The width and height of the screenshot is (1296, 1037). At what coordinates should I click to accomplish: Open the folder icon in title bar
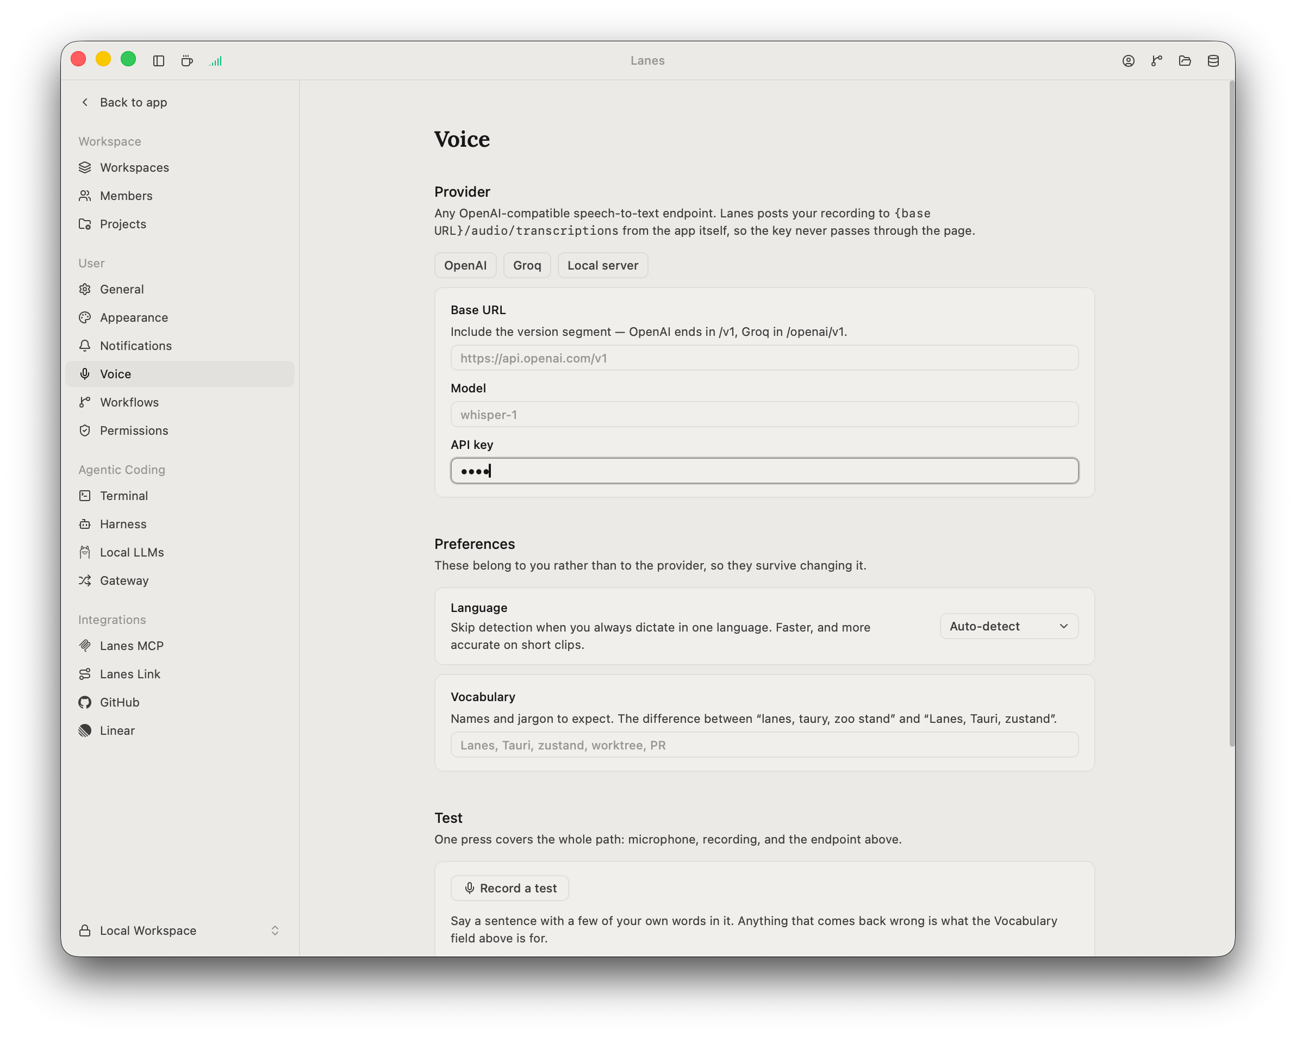click(1185, 61)
